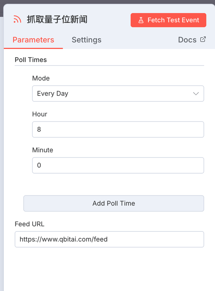Open the Every Day mode combo box
215x291 pixels.
pyautogui.click(x=113, y=93)
